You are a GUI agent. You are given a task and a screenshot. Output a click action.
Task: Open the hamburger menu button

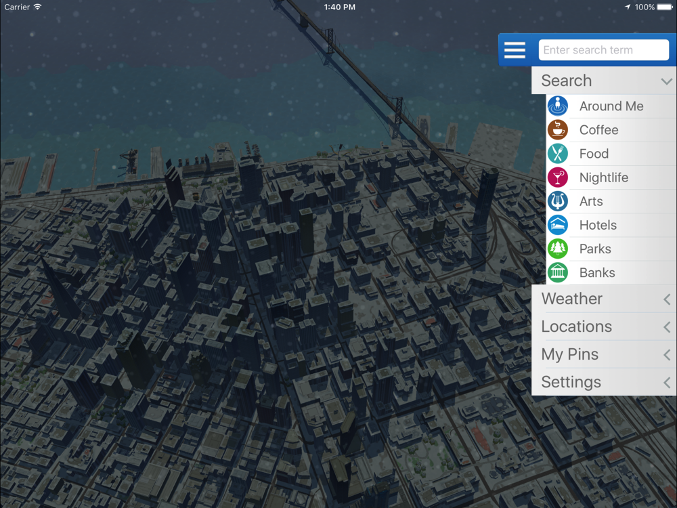coord(515,50)
